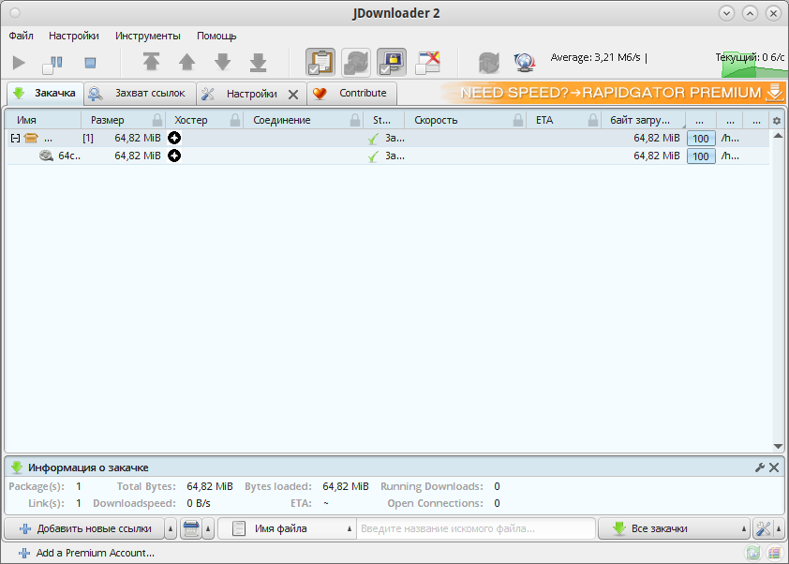Image resolution: width=789 pixels, height=564 pixels.
Task: Switch to the Закачка tab
Action: (x=45, y=93)
